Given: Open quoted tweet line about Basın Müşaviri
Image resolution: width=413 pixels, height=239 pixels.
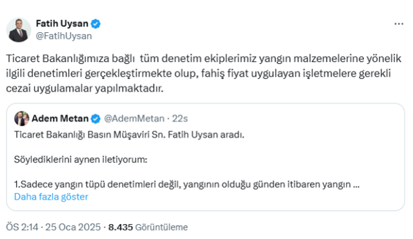Looking at the screenshot, I should [129, 135].
